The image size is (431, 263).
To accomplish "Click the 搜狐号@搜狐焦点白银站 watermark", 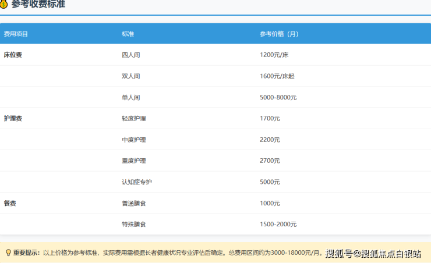I will 373,253.
